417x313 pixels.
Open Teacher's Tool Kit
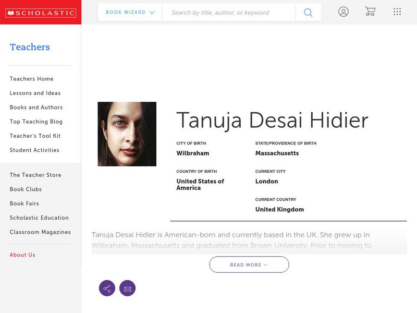click(x=35, y=136)
